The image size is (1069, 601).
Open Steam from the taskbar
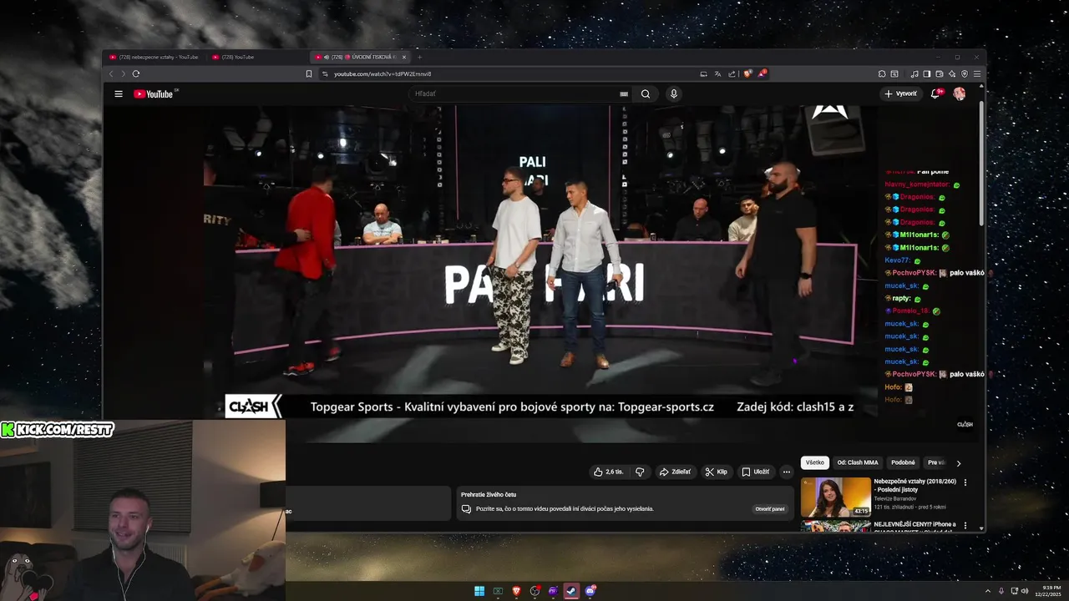click(x=571, y=591)
